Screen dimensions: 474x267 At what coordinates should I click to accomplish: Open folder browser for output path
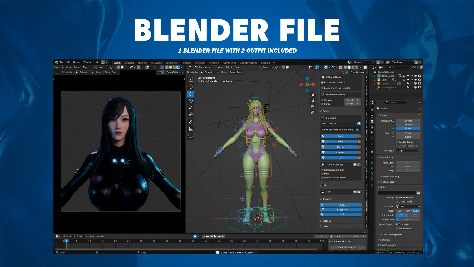coord(418,193)
